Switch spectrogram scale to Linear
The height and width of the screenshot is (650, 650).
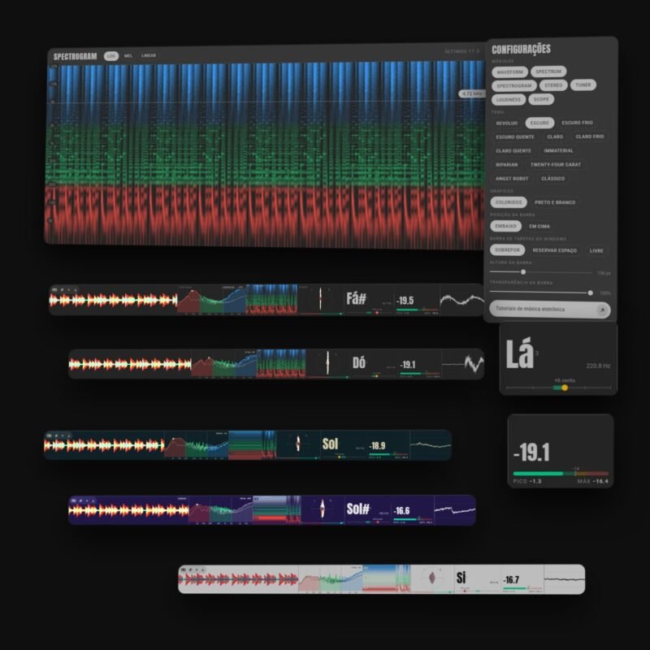tap(149, 55)
